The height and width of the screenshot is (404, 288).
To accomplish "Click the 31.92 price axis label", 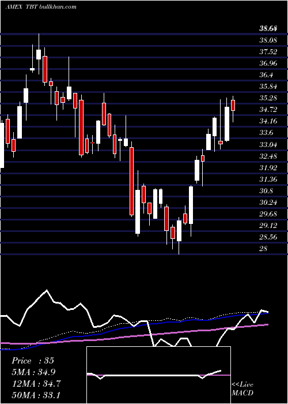I will pos(268,167).
